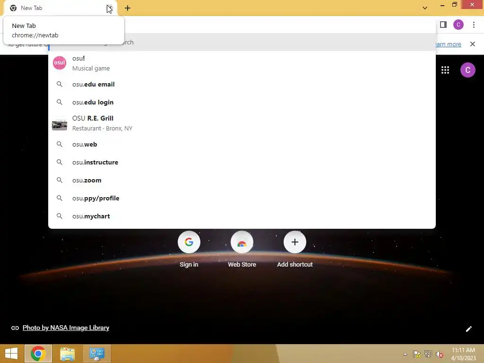Screen dimensions: 484x363
Task: Click the New Tab tab title
Action: 32,8
